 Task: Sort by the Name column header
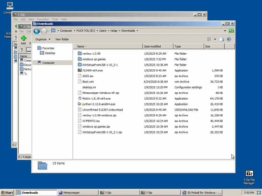pyautogui.click(x=108, y=46)
